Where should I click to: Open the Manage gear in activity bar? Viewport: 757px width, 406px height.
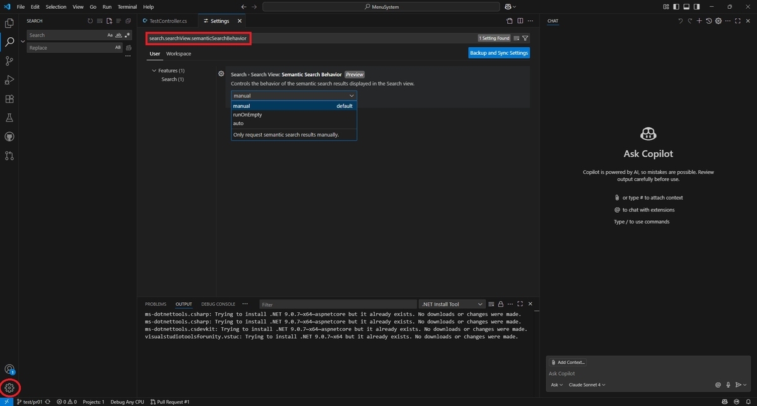click(9, 388)
